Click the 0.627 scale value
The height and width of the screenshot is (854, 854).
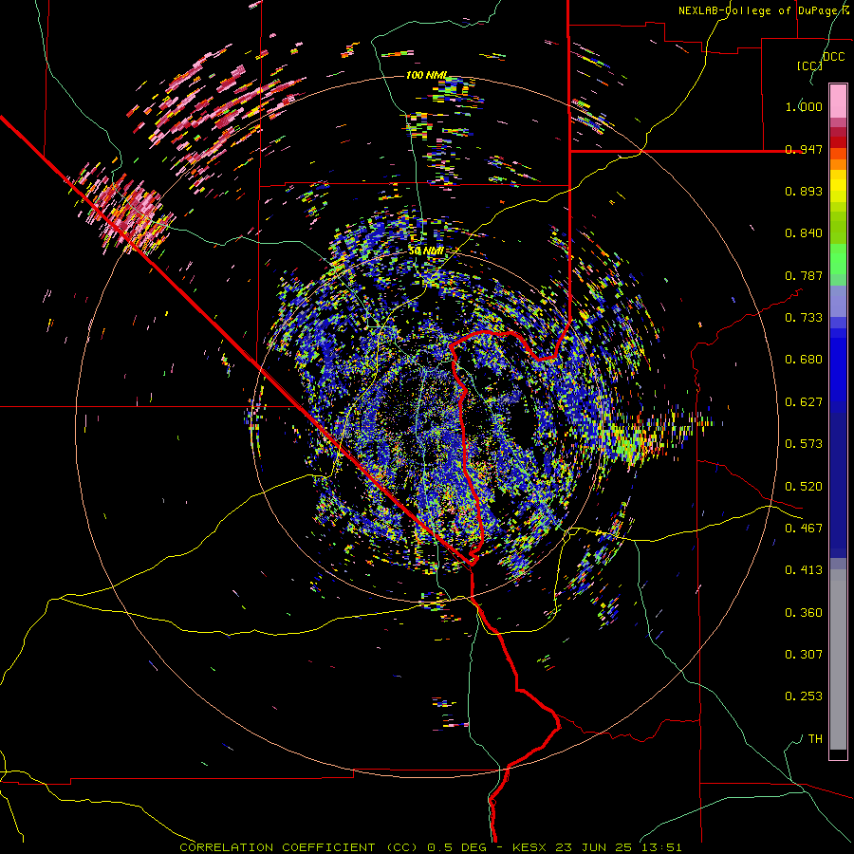[804, 402]
